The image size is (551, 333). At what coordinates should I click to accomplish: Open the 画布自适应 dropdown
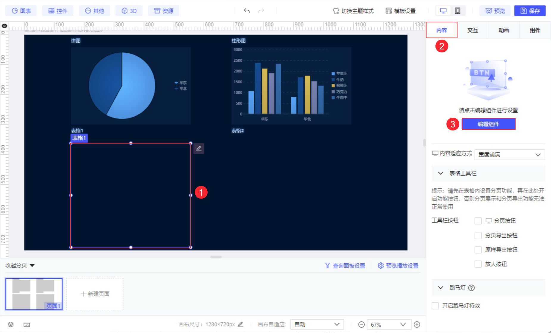[x=317, y=324]
